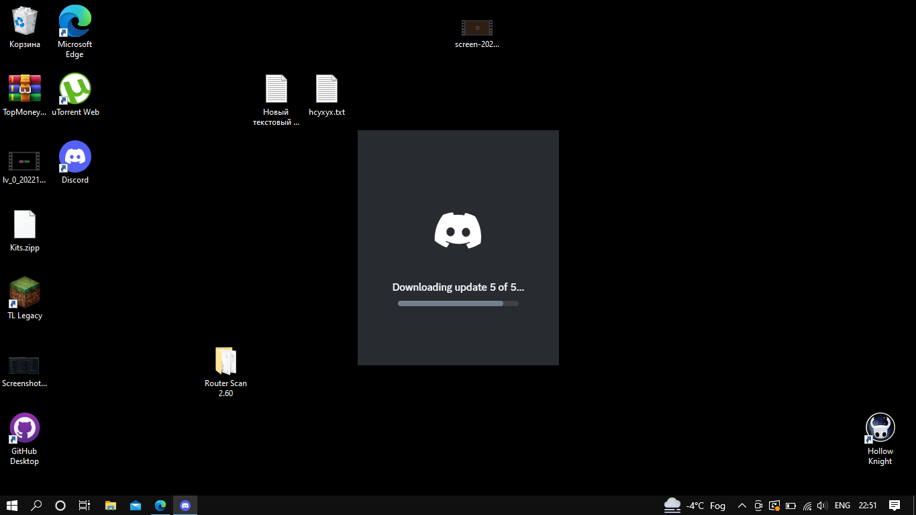
Task: Open File Explorer from the taskbar
Action: click(111, 506)
